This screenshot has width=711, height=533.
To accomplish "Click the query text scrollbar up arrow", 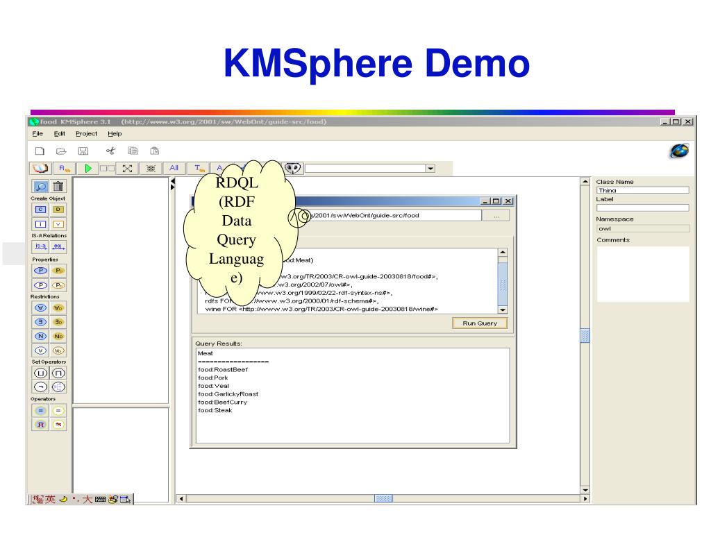I will point(503,253).
